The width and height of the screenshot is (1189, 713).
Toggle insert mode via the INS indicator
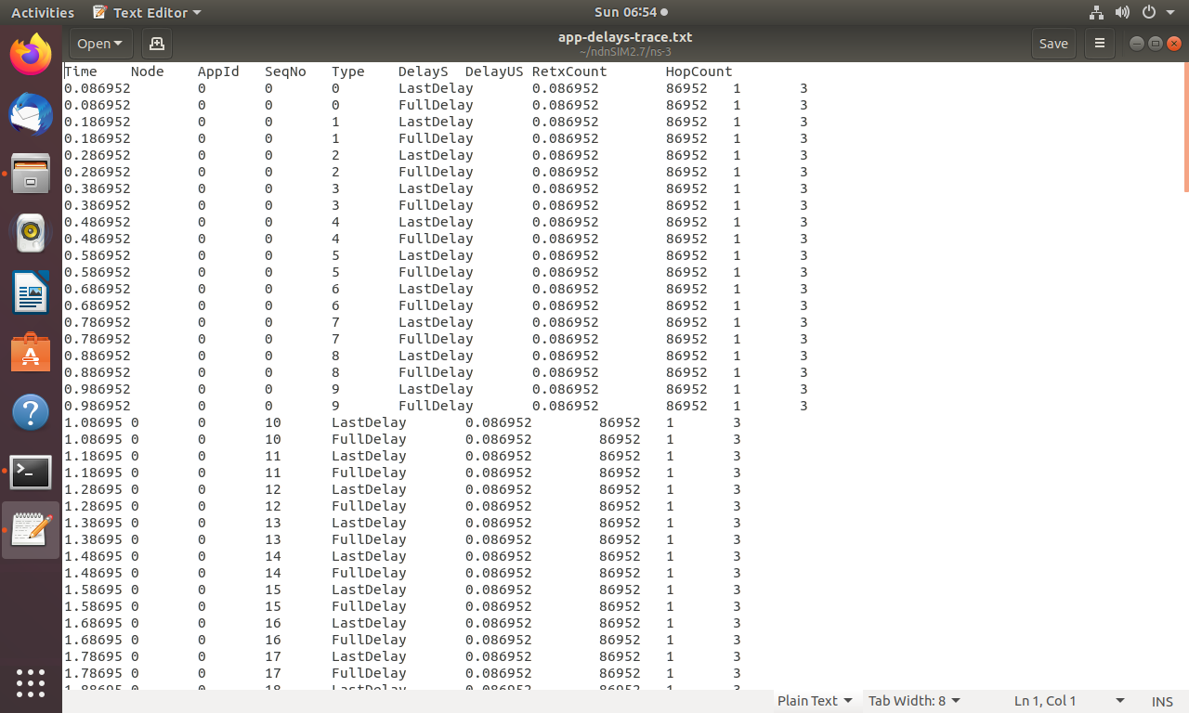1162,701
